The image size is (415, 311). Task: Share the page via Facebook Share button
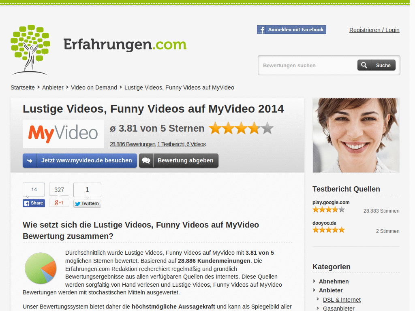[x=34, y=203]
